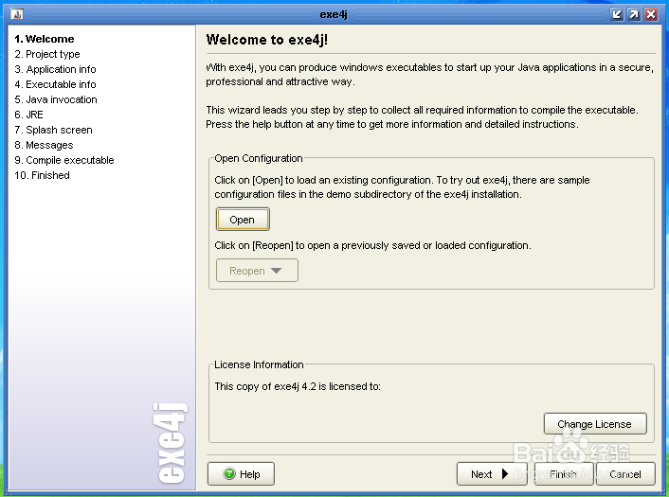Click the Open configuration button
669x497 pixels.
[243, 220]
